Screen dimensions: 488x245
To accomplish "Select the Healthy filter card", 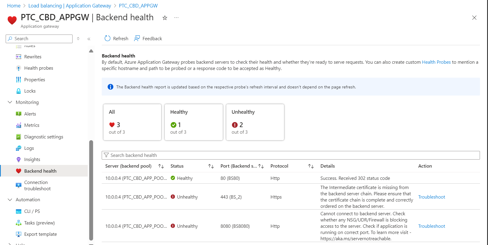I will tap(194, 122).
